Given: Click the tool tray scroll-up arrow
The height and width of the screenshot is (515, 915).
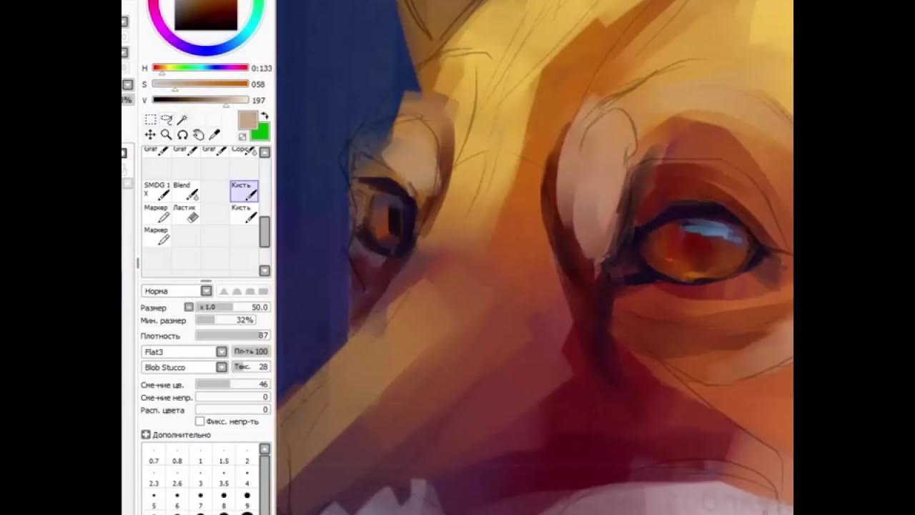Looking at the screenshot, I should tap(264, 152).
